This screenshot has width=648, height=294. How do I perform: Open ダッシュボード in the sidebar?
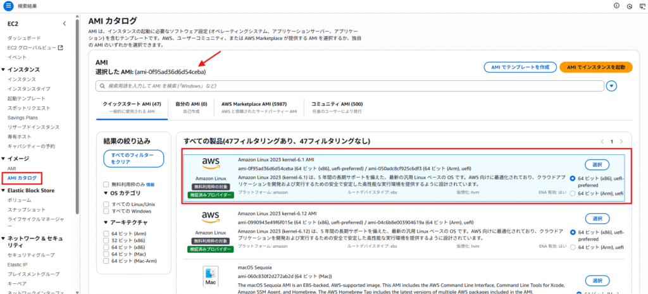tap(24, 38)
